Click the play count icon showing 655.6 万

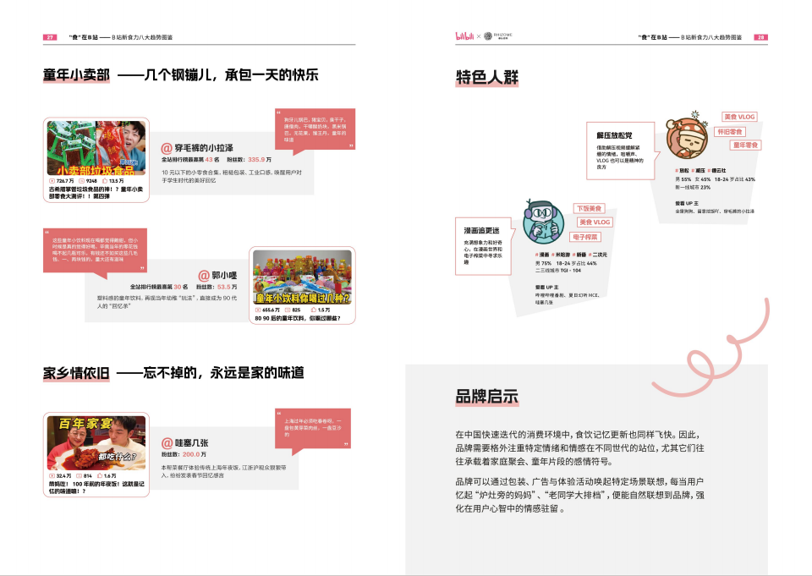[258, 310]
